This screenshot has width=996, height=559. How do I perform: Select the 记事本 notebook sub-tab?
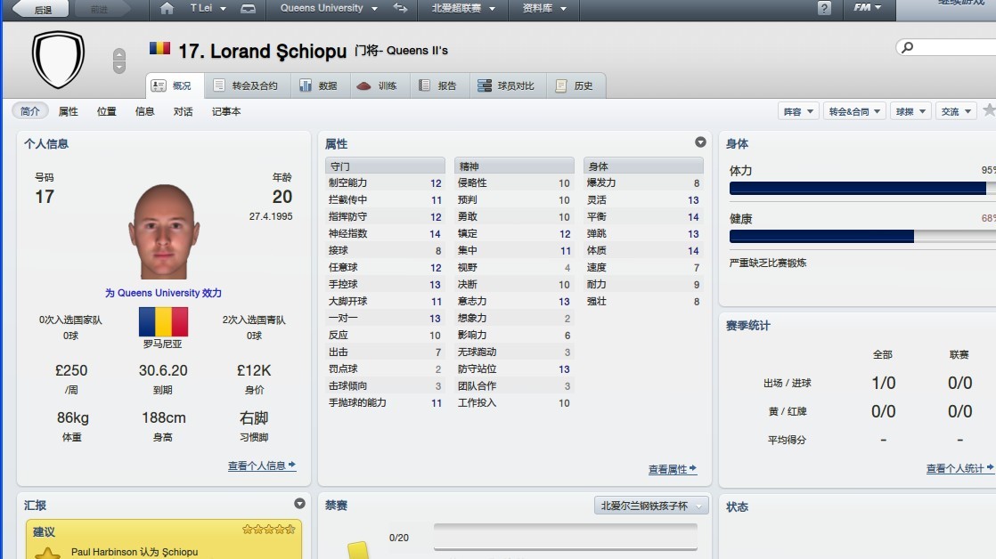coord(226,111)
